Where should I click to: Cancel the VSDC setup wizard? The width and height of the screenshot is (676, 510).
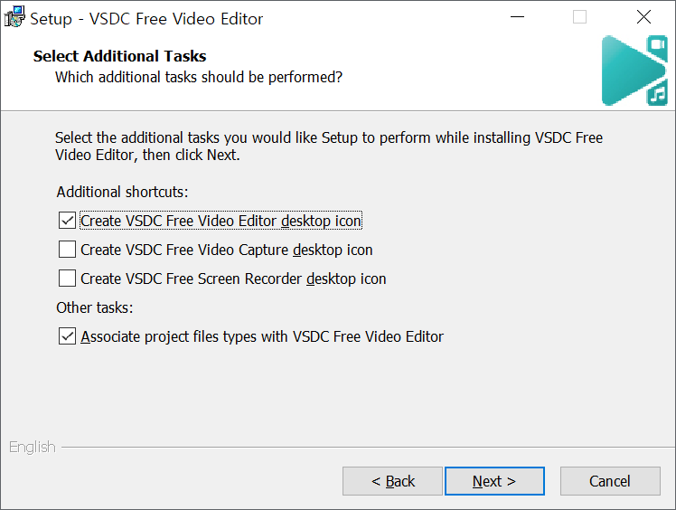pos(610,481)
